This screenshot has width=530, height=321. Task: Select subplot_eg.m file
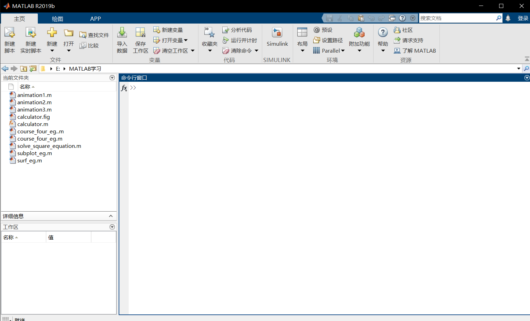coord(34,153)
